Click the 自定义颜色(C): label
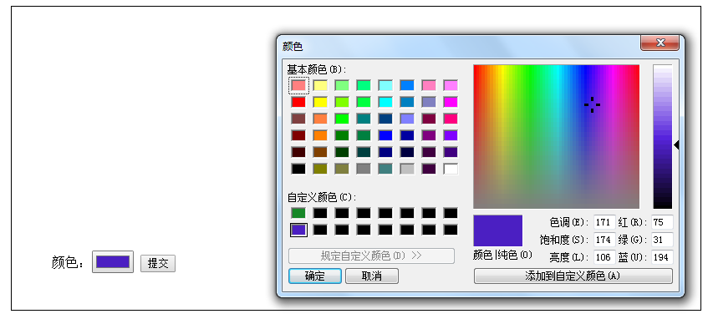Image resolution: width=708 pixels, height=319 pixels. [322, 198]
